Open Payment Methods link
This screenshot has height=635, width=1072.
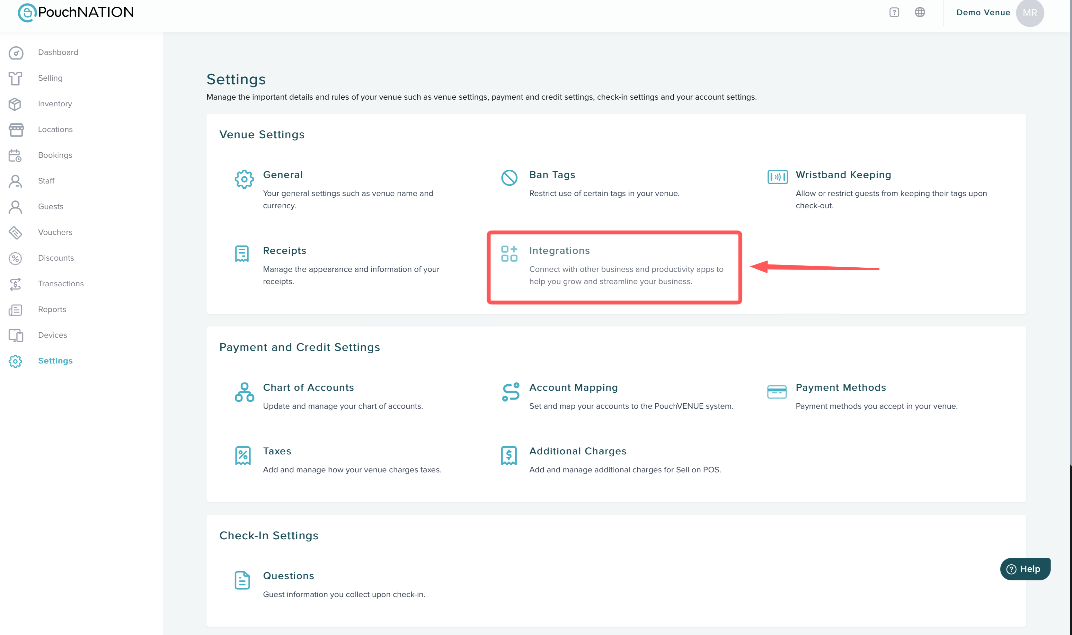[x=841, y=387]
